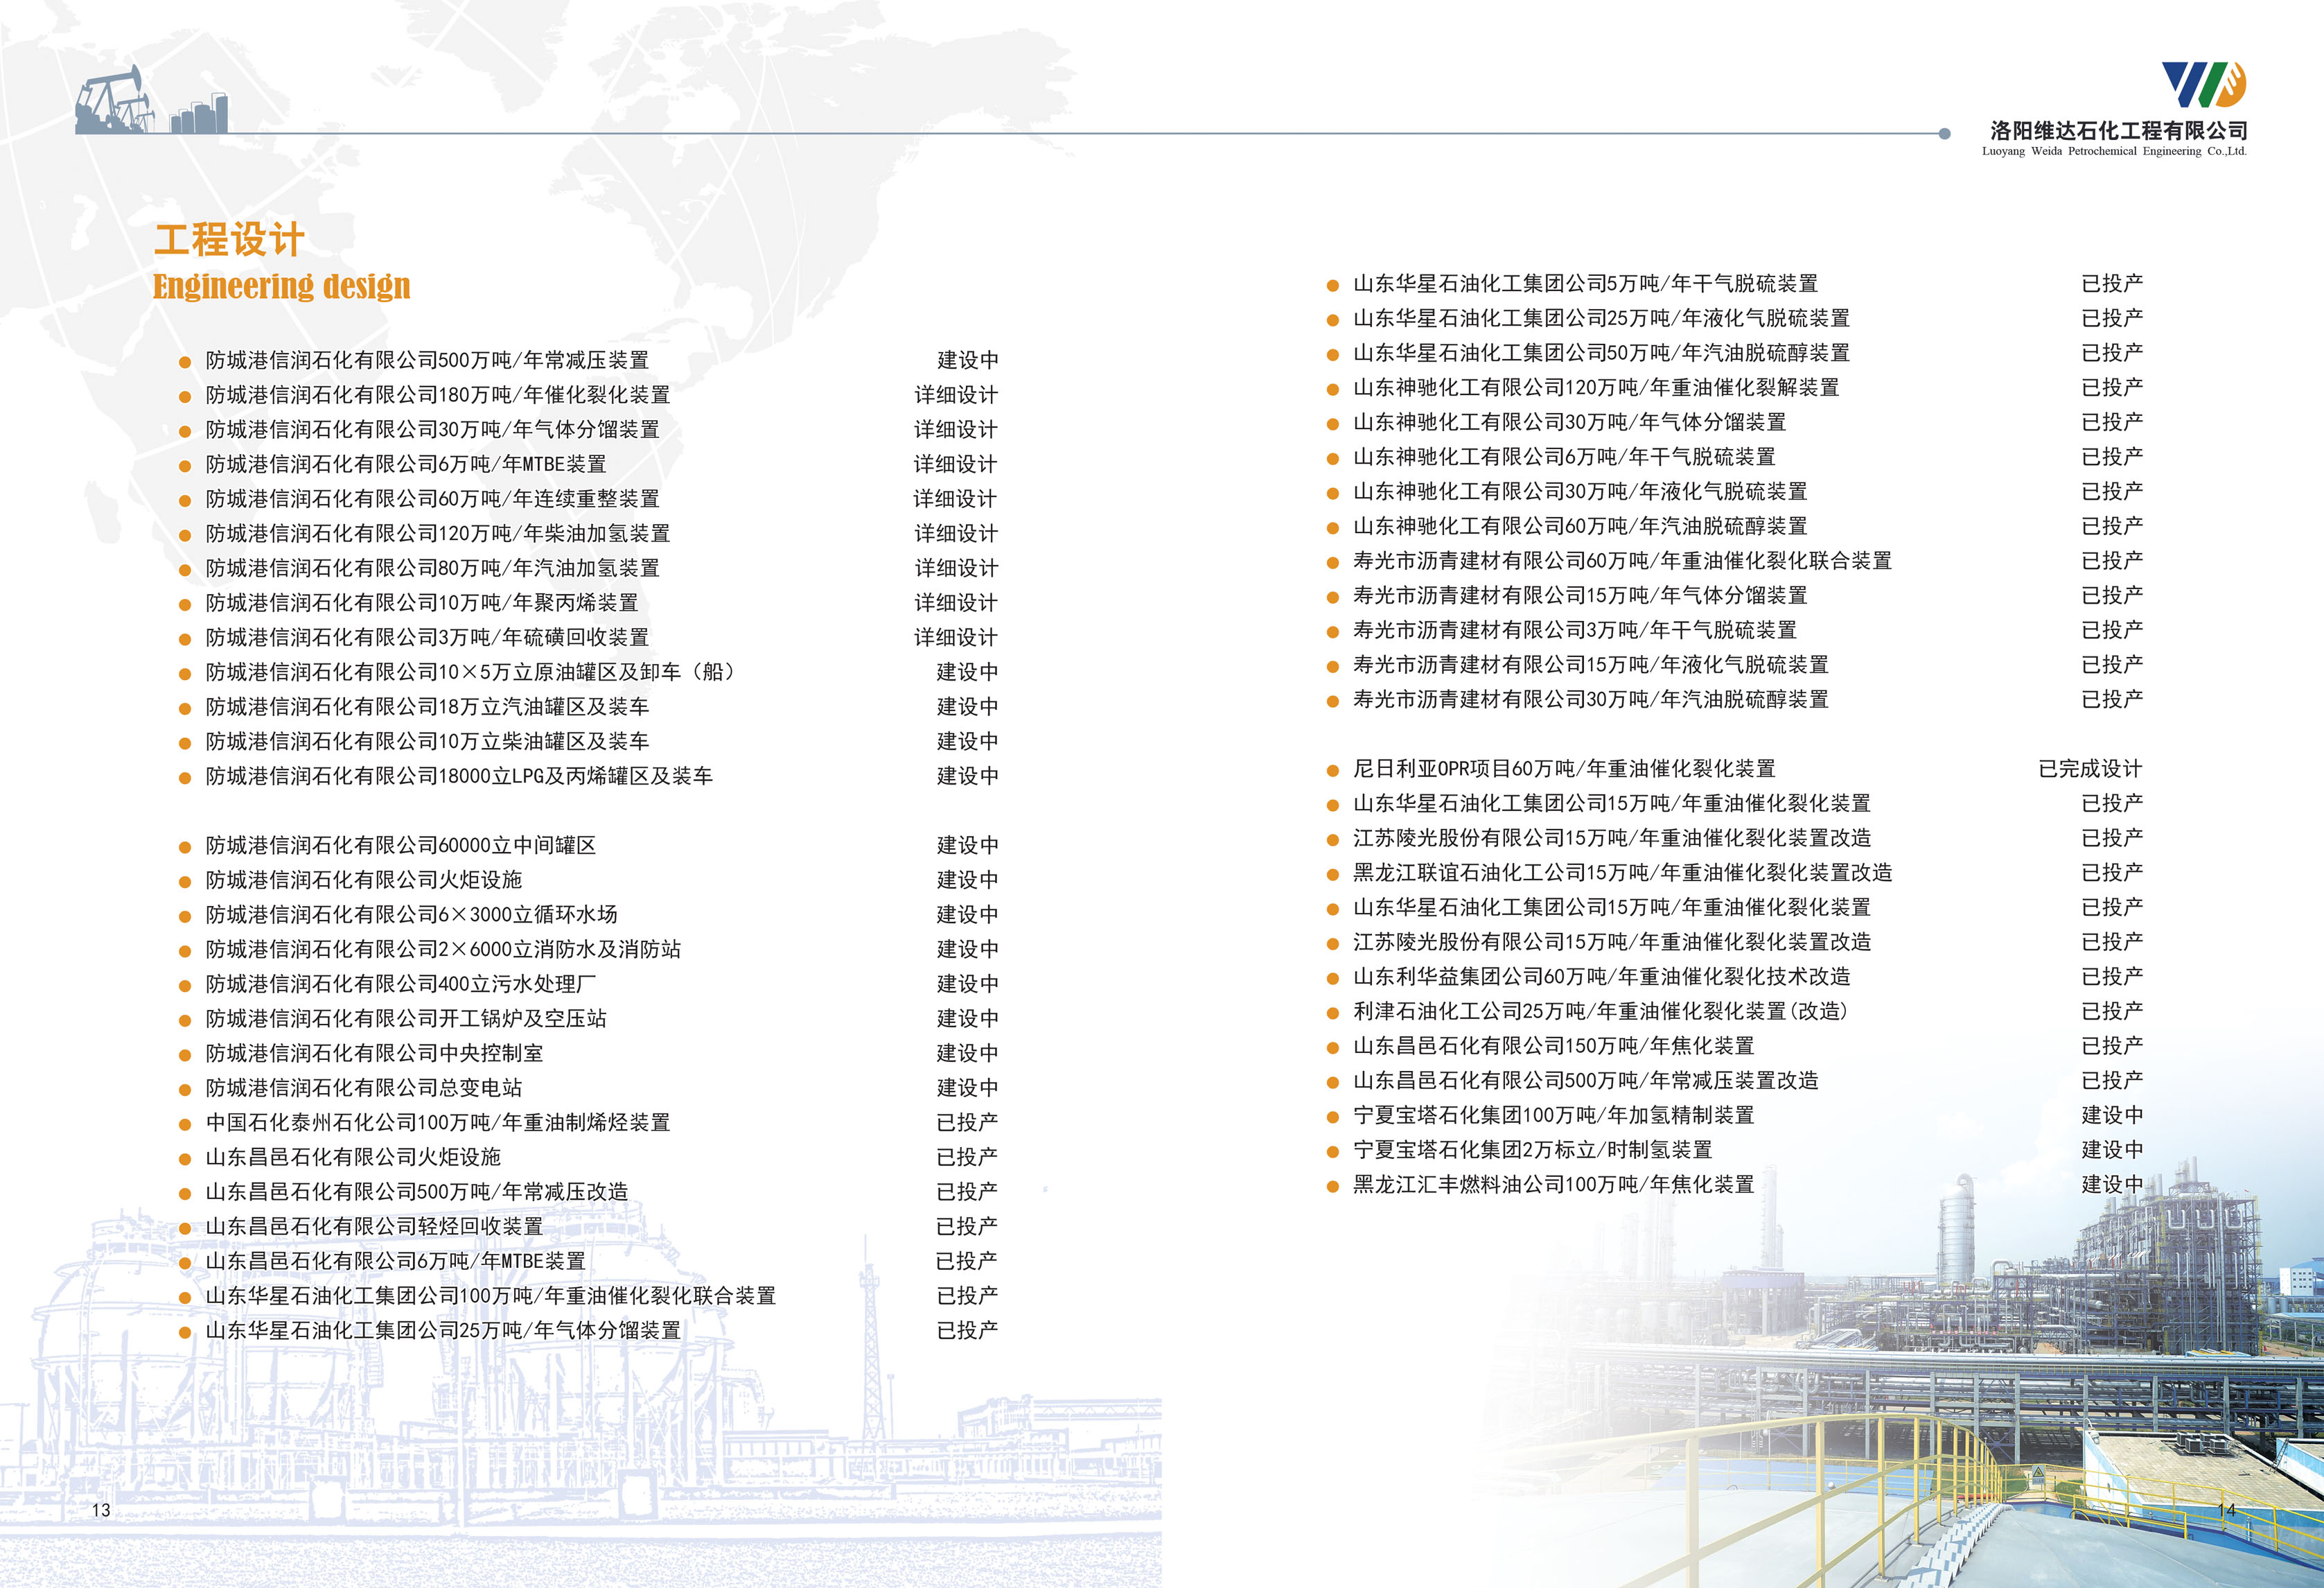Viewport: 2324px width, 1588px height.
Task: Select row 尼日利亚OPR项目60万吨/年重油催化裂化装置
Action: (x=1735, y=769)
